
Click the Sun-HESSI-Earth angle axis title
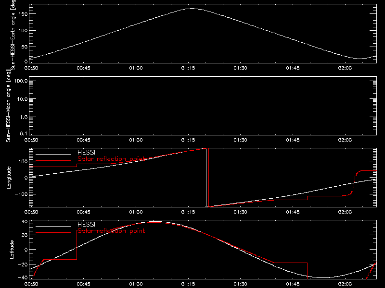point(13,35)
